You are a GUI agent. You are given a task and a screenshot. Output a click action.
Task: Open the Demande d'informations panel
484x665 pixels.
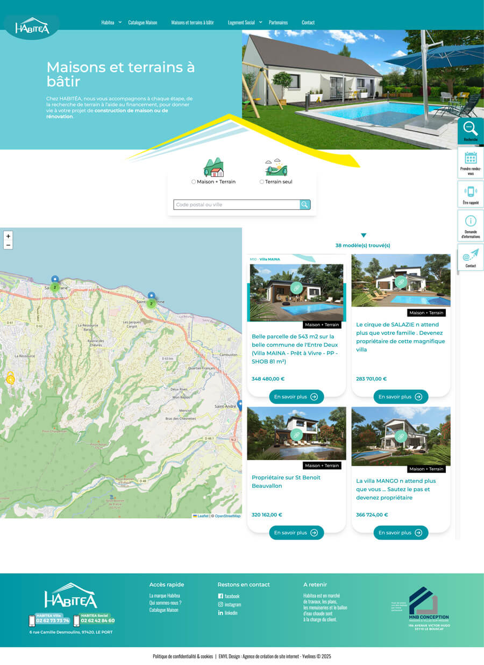(470, 225)
